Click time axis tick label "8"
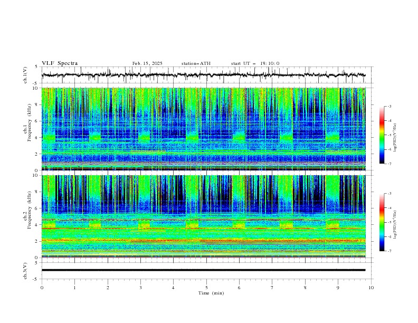Screen dimensions: 418x323 [x=305, y=288]
